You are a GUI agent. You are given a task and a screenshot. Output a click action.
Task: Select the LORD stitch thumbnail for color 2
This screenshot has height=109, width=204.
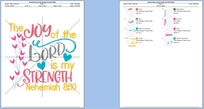(x=131, y=23)
